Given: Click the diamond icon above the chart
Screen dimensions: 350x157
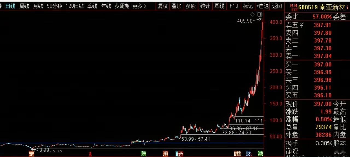Looking at the screenshot, I should (252, 14).
